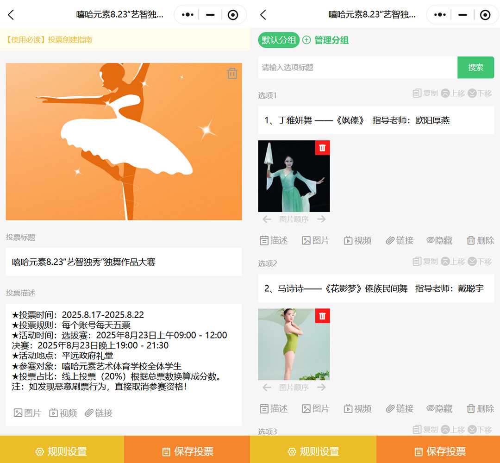The height and width of the screenshot is (463, 500).
Task: Open the left mini-program three-dot menu
Action: click(x=187, y=15)
